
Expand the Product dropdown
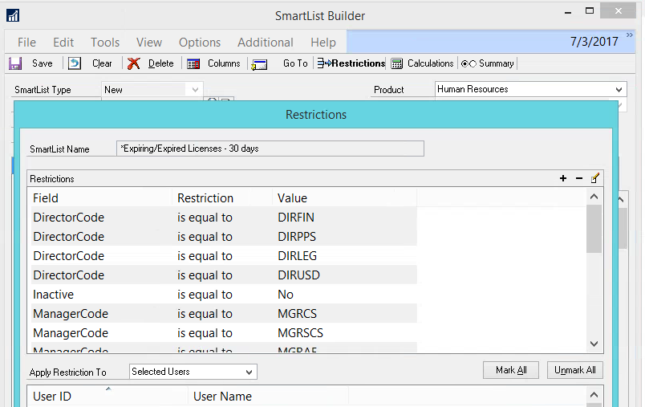[x=619, y=89]
